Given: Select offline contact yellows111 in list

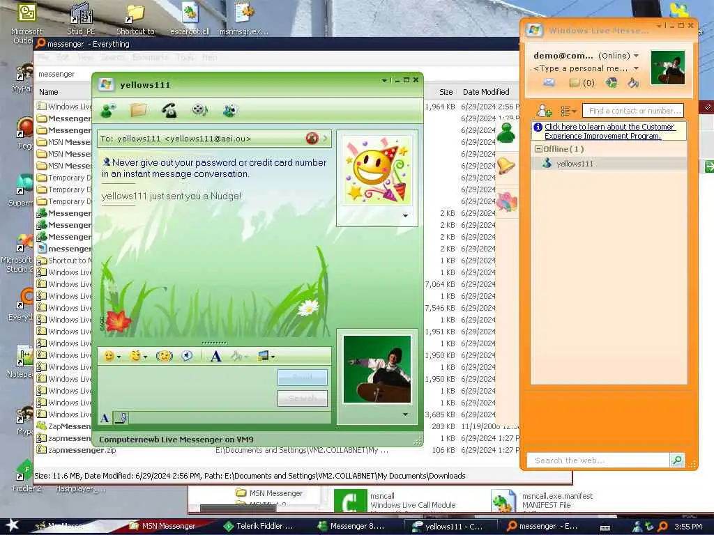Looking at the screenshot, I should tap(609, 163).
